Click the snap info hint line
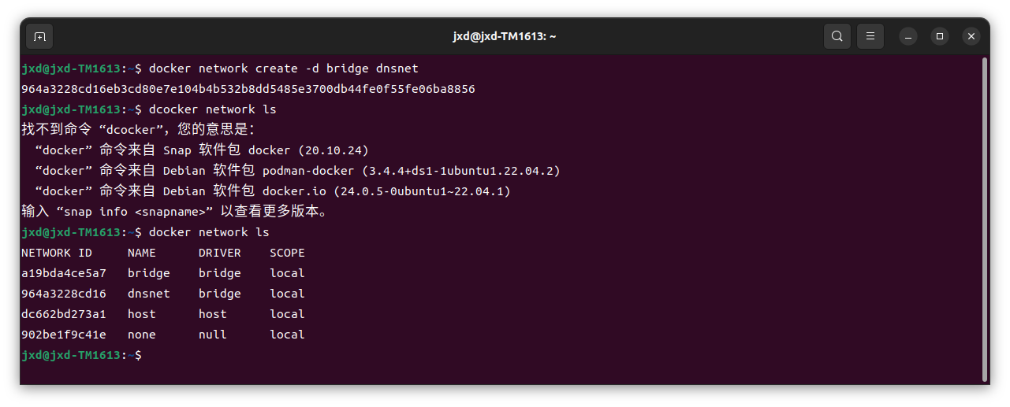This screenshot has width=1010, height=407. (x=175, y=212)
